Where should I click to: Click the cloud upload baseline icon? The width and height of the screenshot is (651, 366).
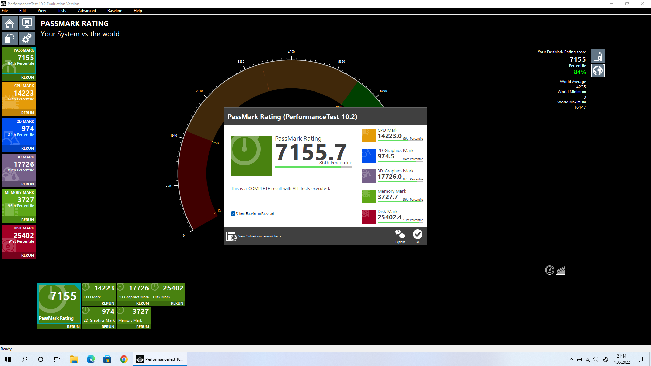coord(9,38)
